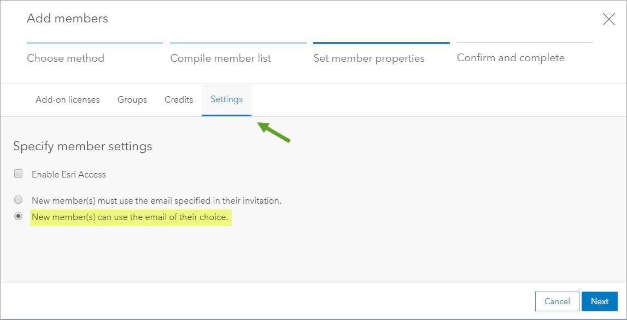Click the Cancel button
Image resolution: width=627 pixels, height=320 pixels.
(557, 301)
